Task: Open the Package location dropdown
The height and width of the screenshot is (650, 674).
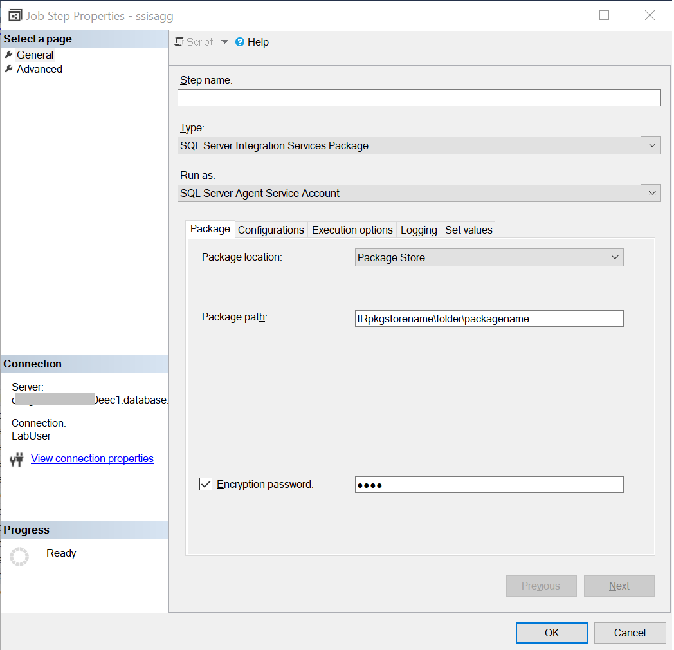Action: pyautogui.click(x=489, y=257)
